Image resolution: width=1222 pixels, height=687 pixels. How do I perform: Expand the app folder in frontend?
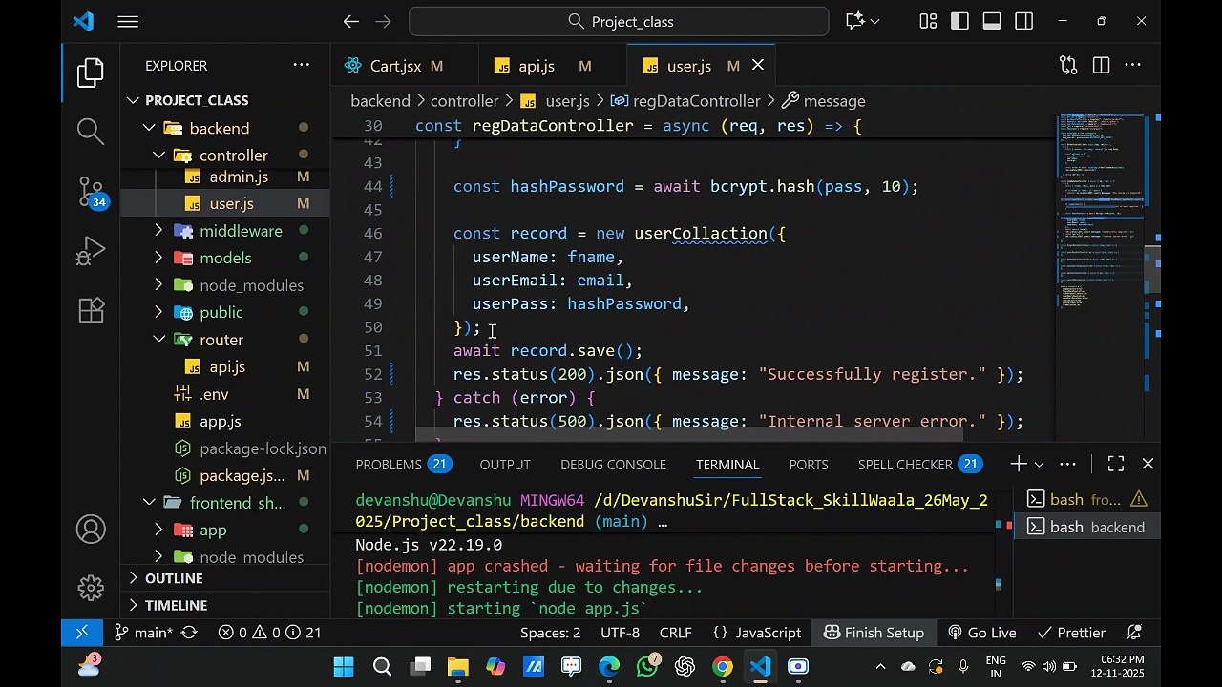[x=225, y=530]
